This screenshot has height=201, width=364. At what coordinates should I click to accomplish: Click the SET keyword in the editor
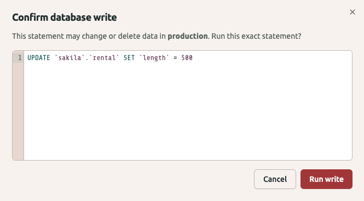[129, 58]
